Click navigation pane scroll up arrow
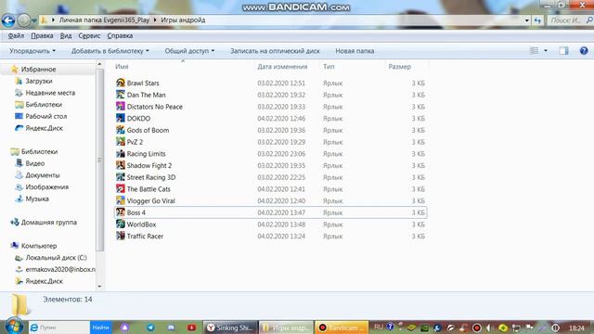Image resolution: width=594 pixels, height=334 pixels. click(x=99, y=64)
